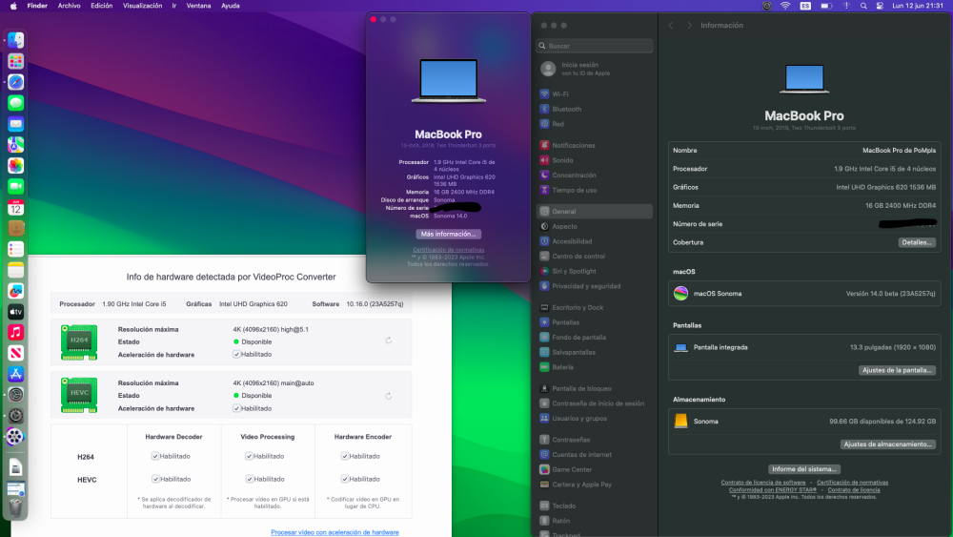
Task: Toggle HEVC Aceleración de hardware Habilitado checkbox
Action: (237, 408)
